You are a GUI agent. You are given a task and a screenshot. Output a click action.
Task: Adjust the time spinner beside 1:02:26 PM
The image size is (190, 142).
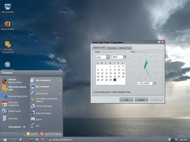pos(154,83)
